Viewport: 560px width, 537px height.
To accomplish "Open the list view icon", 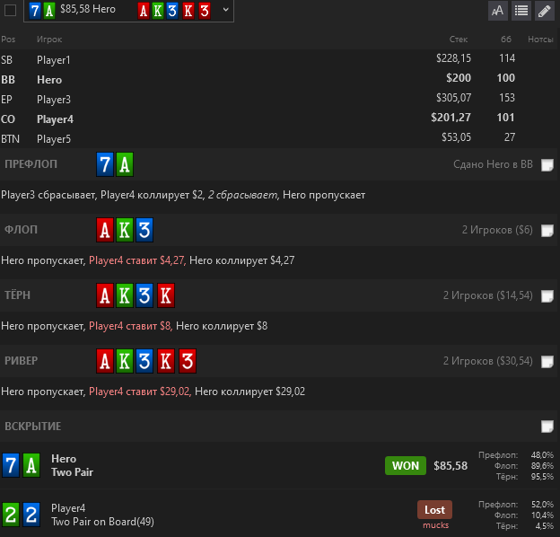I will click(521, 11).
